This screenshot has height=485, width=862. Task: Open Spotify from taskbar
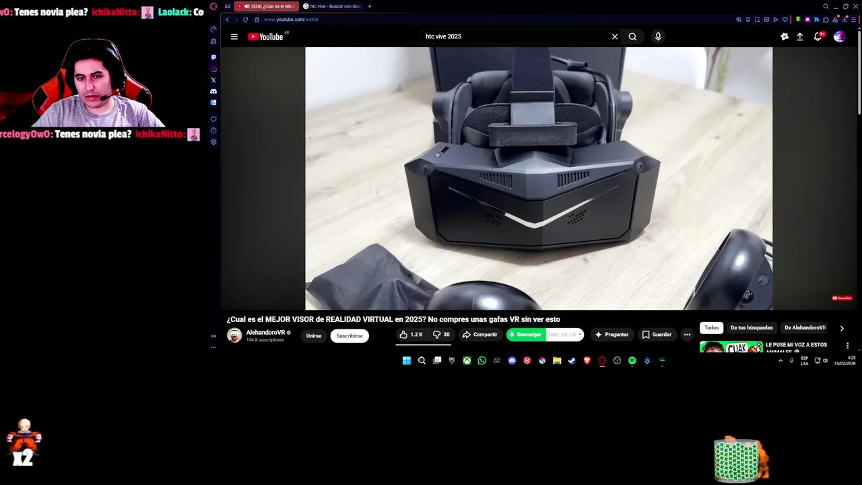tap(632, 361)
